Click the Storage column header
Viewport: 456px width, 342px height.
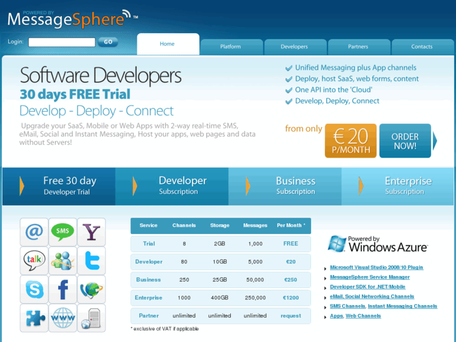coord(220,225)
